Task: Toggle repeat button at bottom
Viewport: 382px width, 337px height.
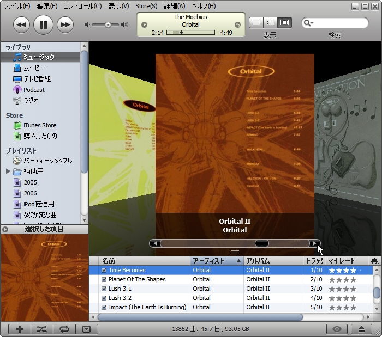Action: tap(64, 329)
